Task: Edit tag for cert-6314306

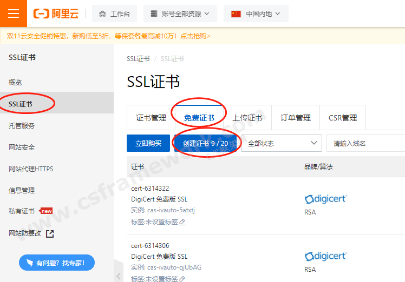Action: 182,279
